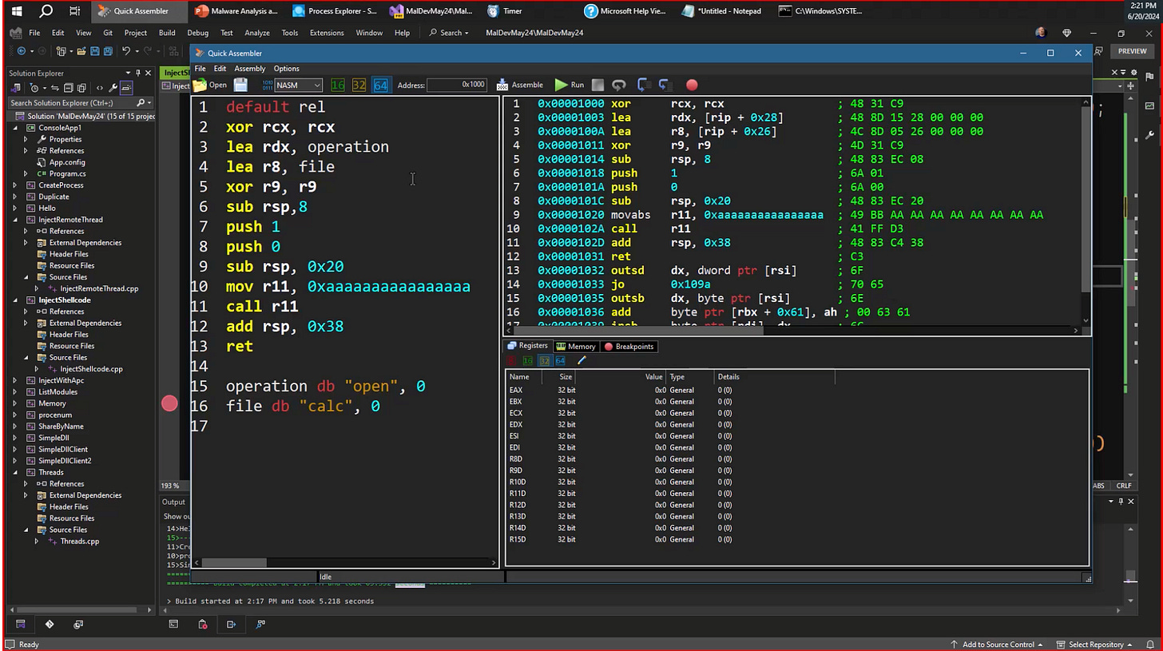The height and width of the screenshot is (651, 1163).
Task: Click the step back arrow icon
Action: tap(619, 85)
